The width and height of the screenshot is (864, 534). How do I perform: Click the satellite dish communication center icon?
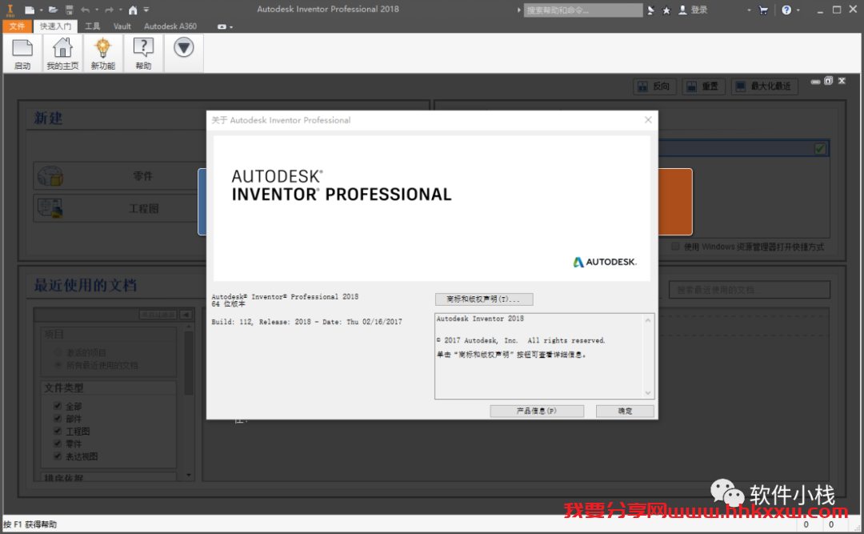pyautogui.click(x=650, y=10)
